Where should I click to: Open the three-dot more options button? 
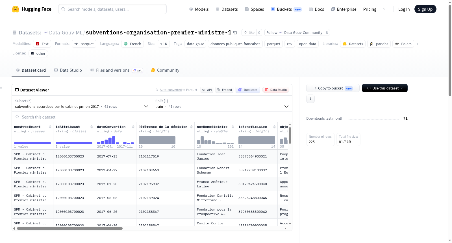pyautogui.click(x=310, y=99)
